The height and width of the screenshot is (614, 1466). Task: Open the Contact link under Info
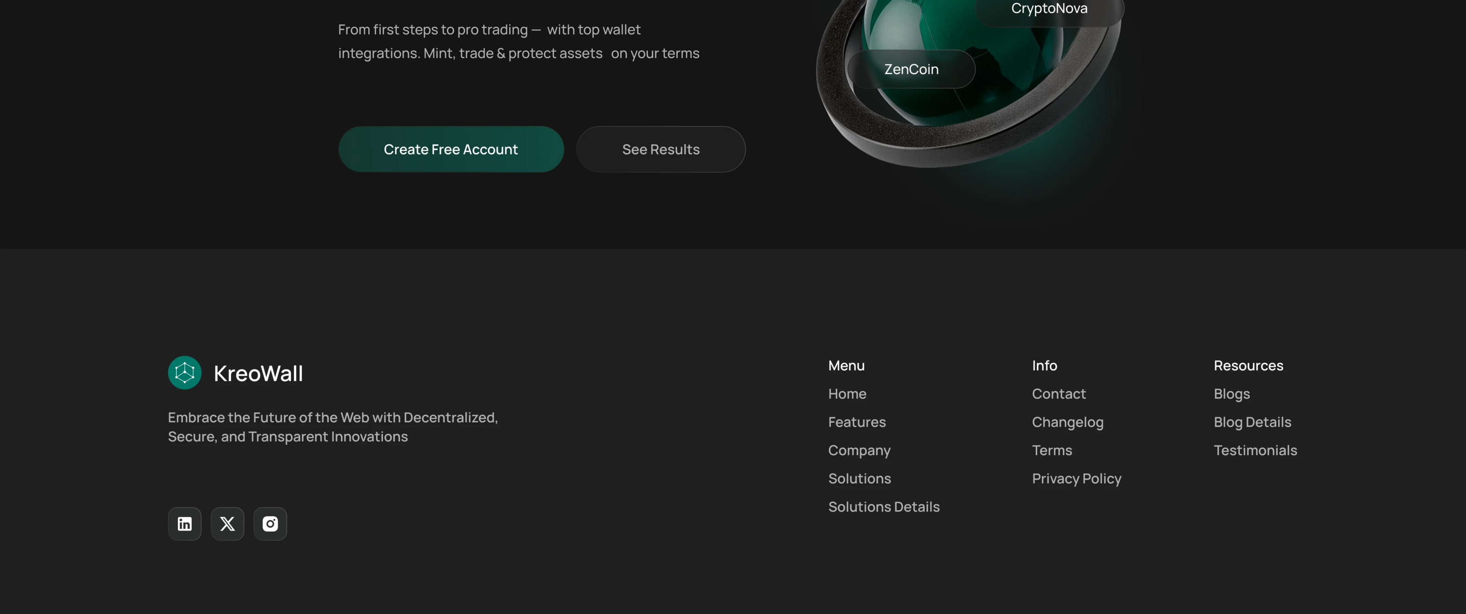click(1059, 394)
